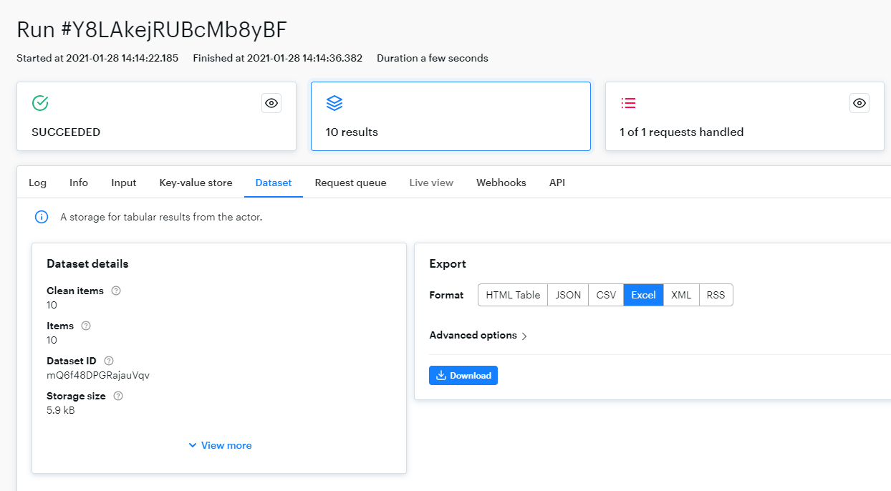Click the 5.9 kB storage size value
Image resolution: width=891 pixels, height=491 pixels.
pos(61,410)
